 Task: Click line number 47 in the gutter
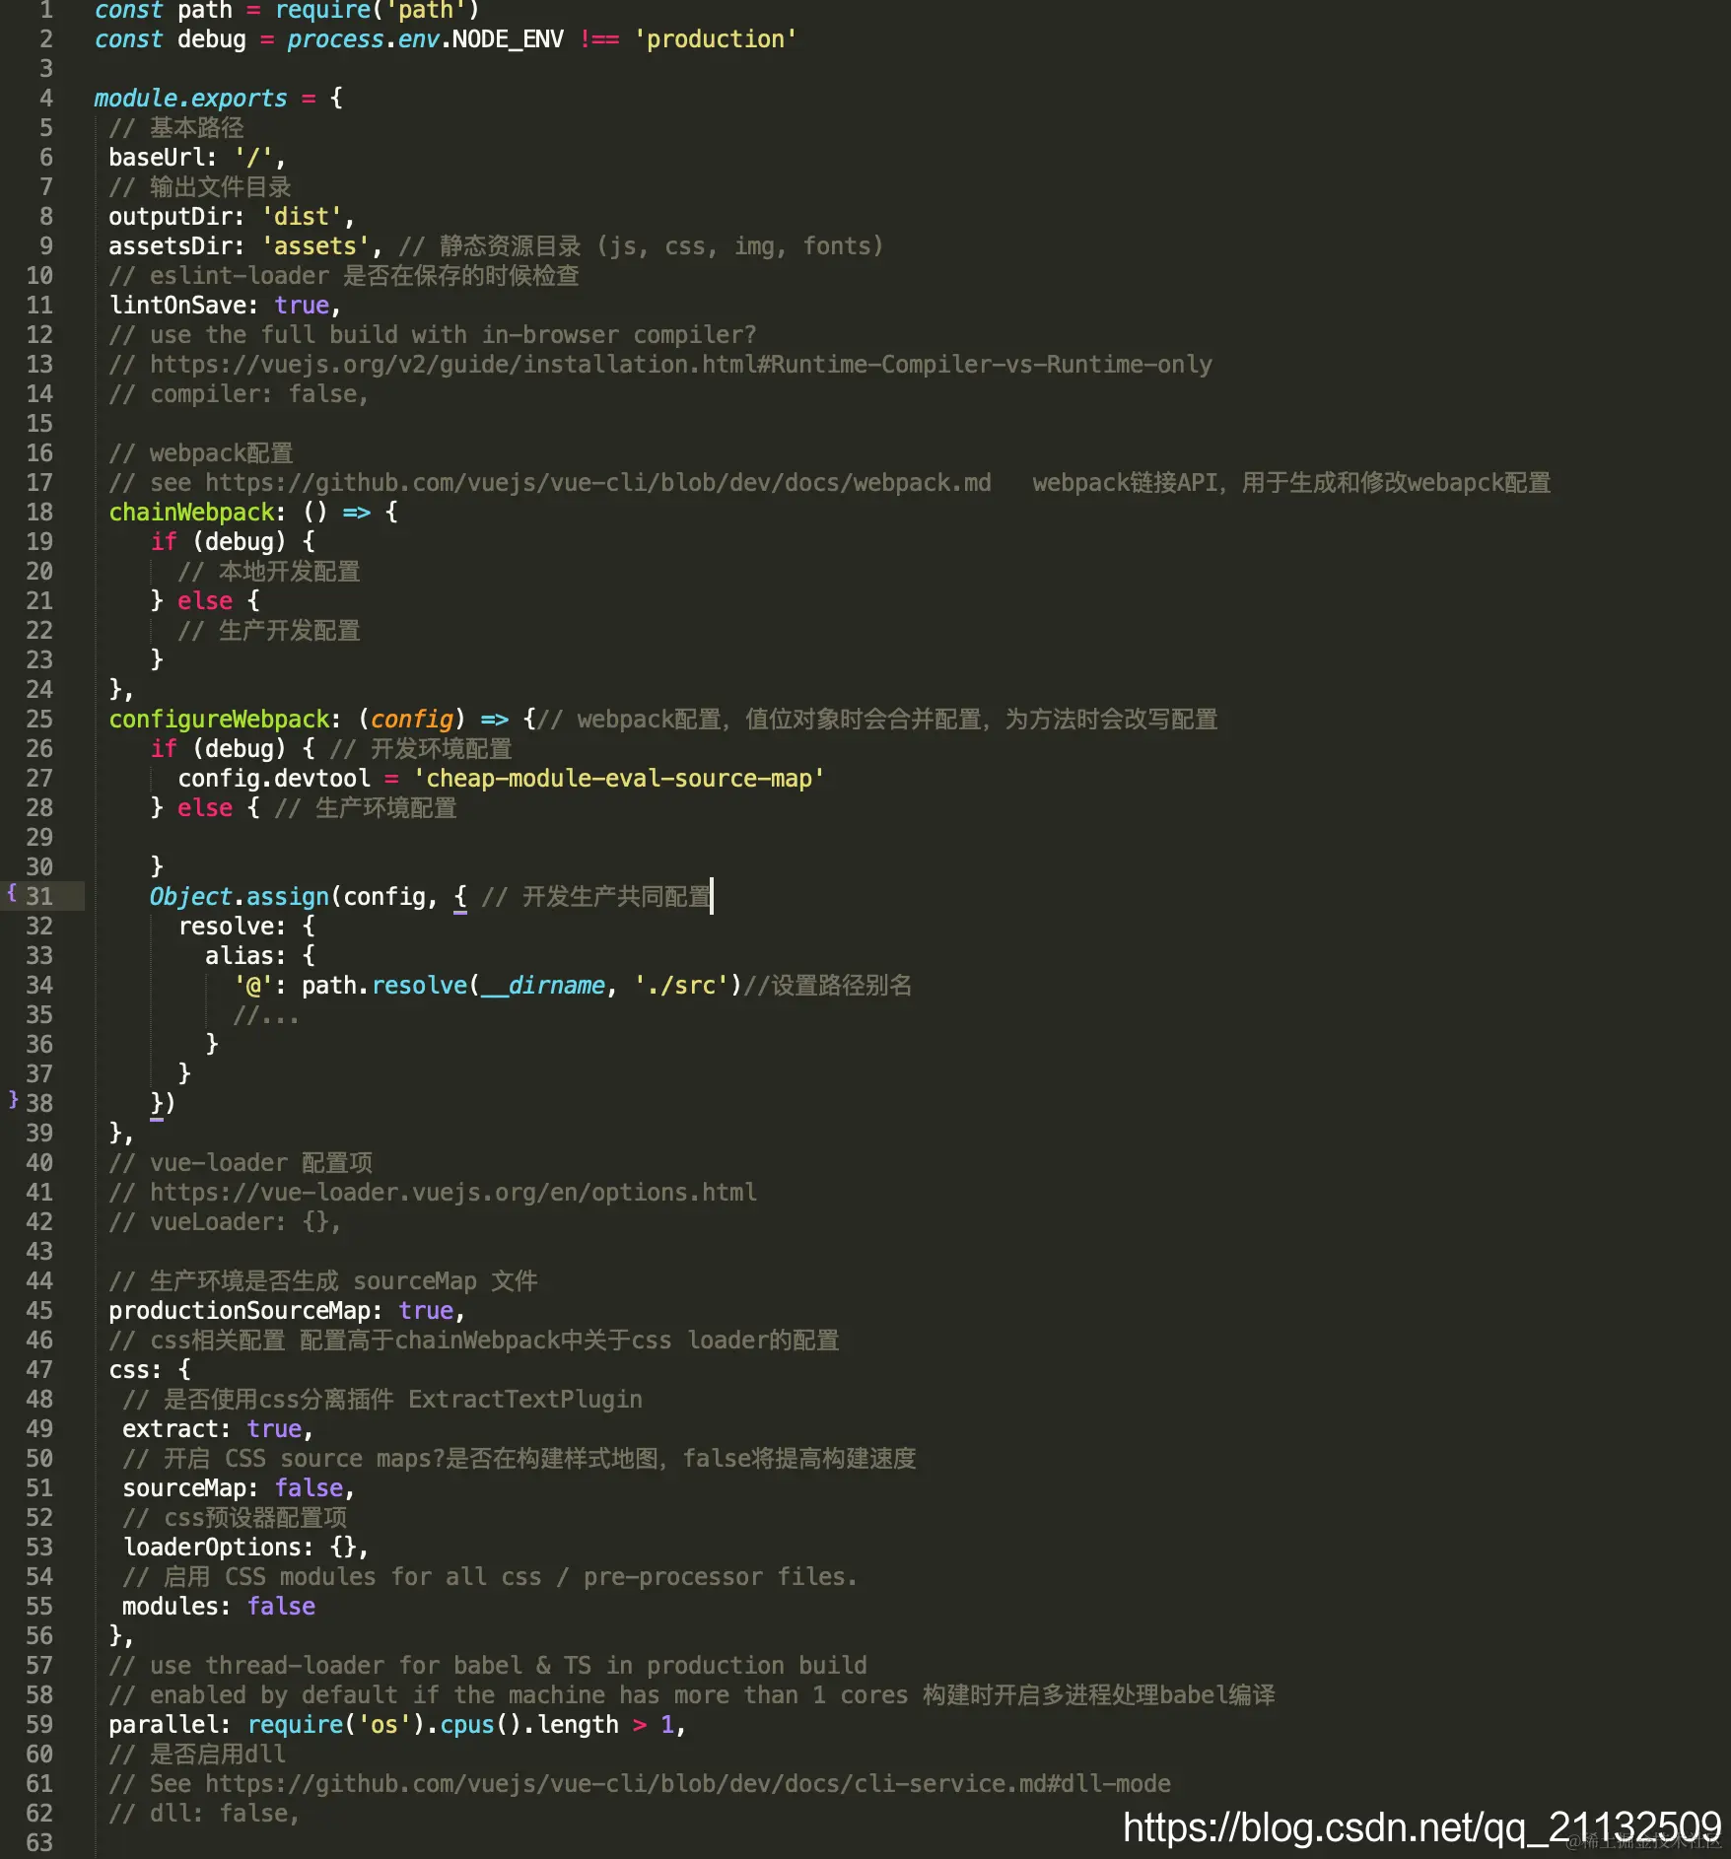39,1369
